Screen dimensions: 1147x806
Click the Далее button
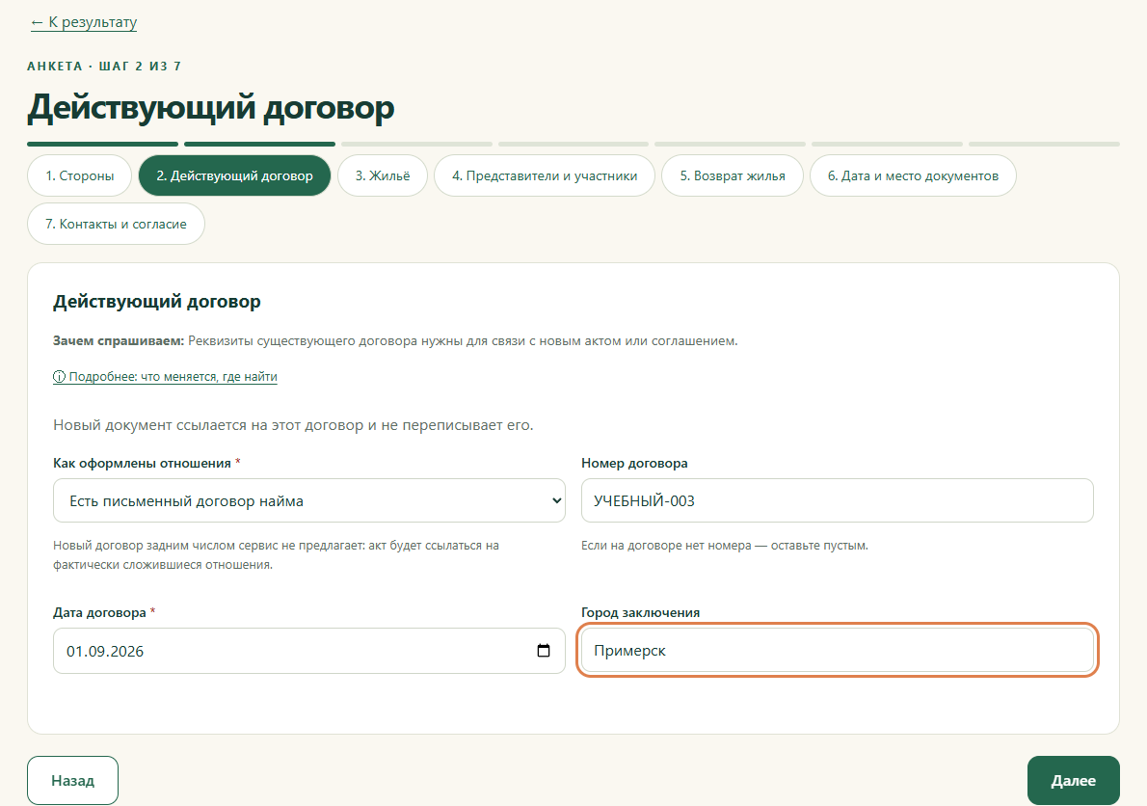(1073, 780)
